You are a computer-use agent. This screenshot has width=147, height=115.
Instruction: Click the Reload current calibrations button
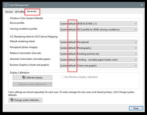point(32,84)
